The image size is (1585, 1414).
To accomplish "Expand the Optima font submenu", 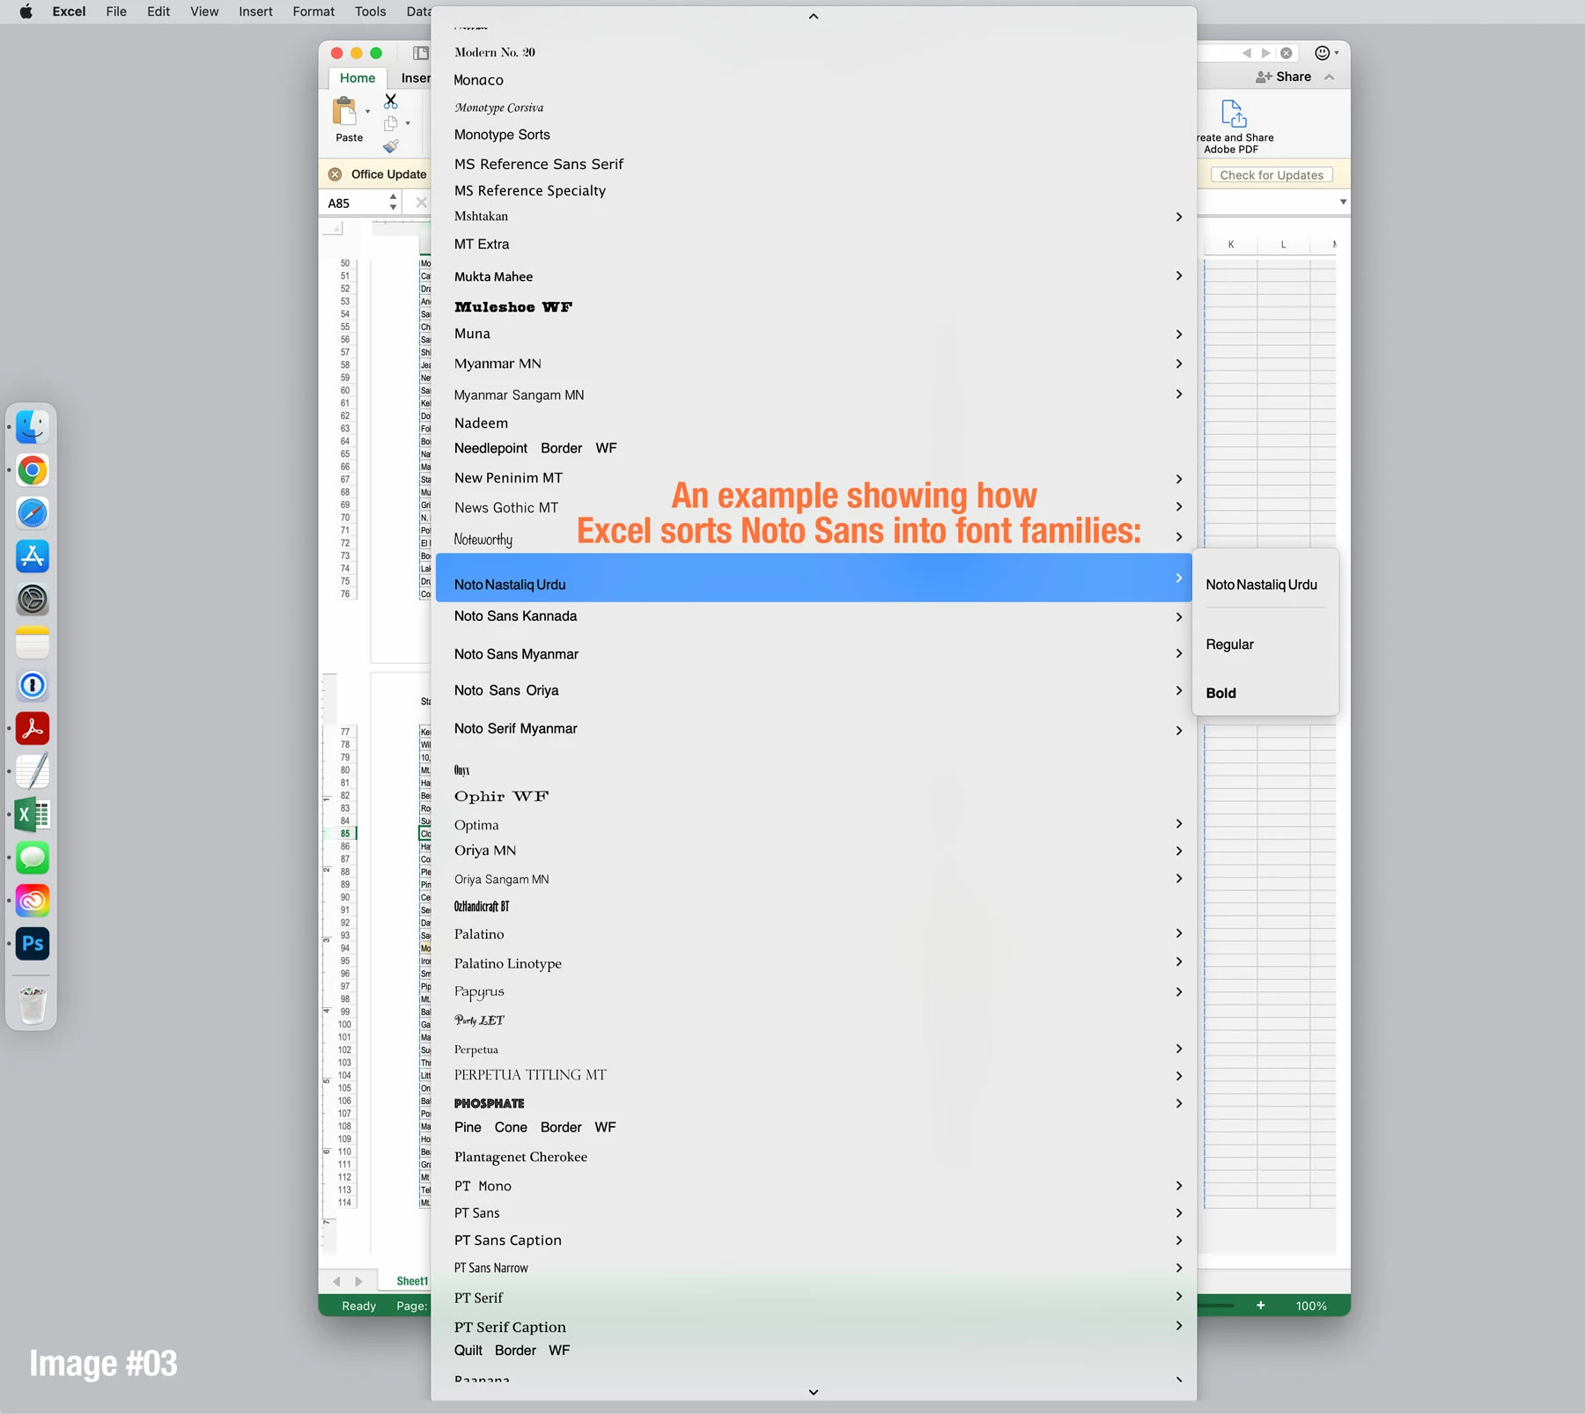I will [x=1179, y=823].
